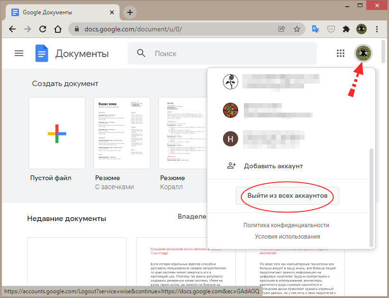The width and height of the screenshot is (389, 298).
Task: Select the account with the letter H avatar
Action: [x=230, y=138]
